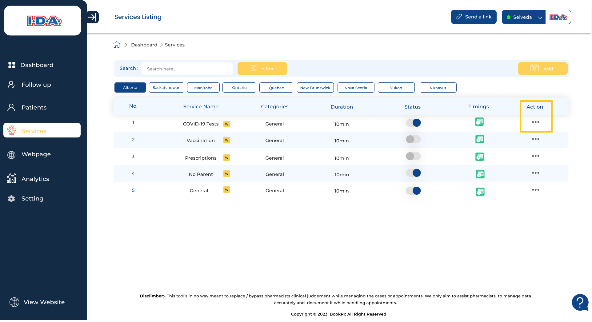Open the Setting gear icon
Viewport: 592px width, 322px height.
(x=11, y=198)
